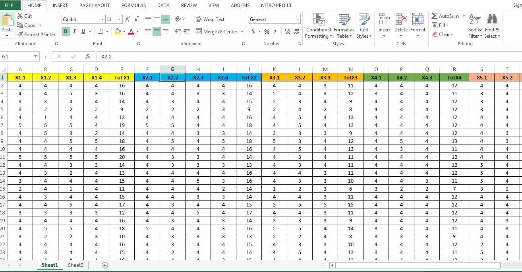Expand the Fill Color dropdown arrow
This screenshot has width=522, height=272.
123,31
